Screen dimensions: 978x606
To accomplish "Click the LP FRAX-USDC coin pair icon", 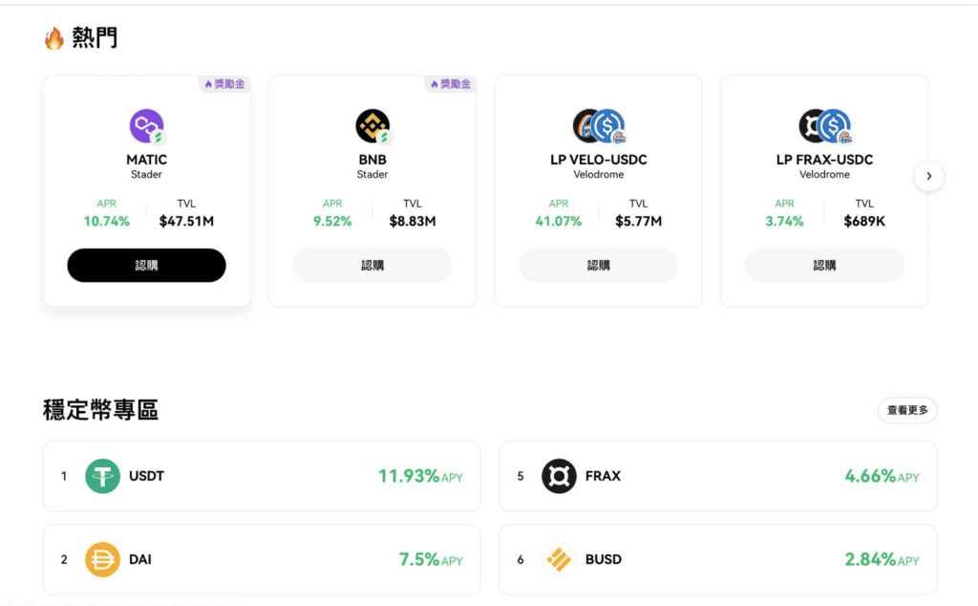I will pos(823,124).
